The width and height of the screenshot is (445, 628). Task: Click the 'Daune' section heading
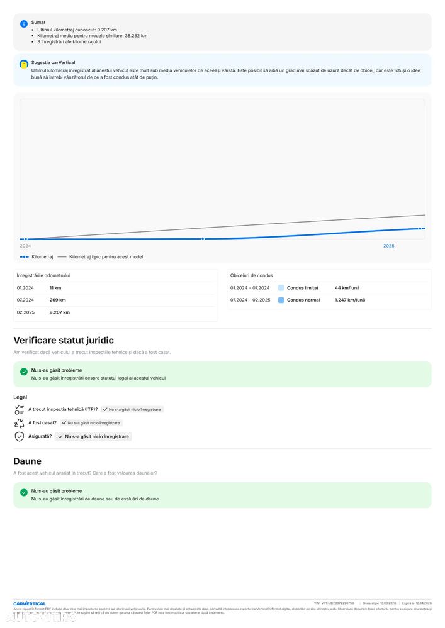coord(28,461)
